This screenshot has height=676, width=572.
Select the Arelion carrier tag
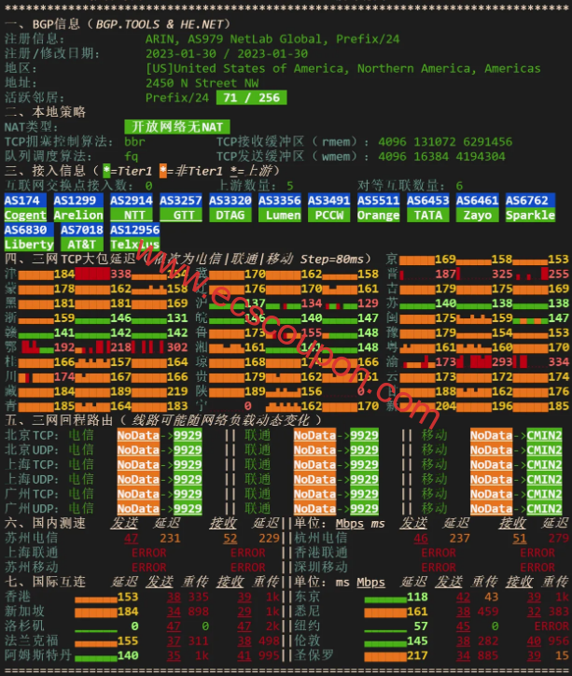78,215
